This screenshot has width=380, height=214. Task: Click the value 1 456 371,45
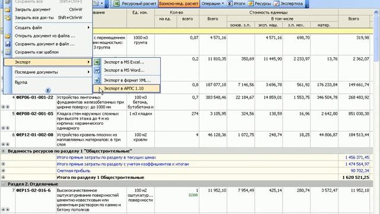[357, 158]
